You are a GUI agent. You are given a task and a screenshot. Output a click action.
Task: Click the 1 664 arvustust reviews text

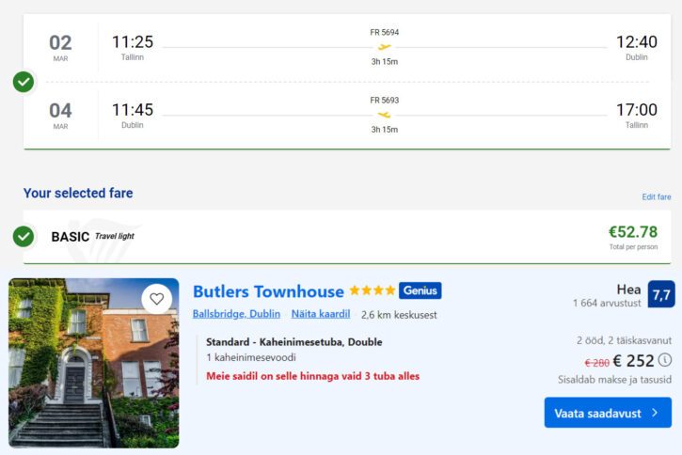point(607,303)
